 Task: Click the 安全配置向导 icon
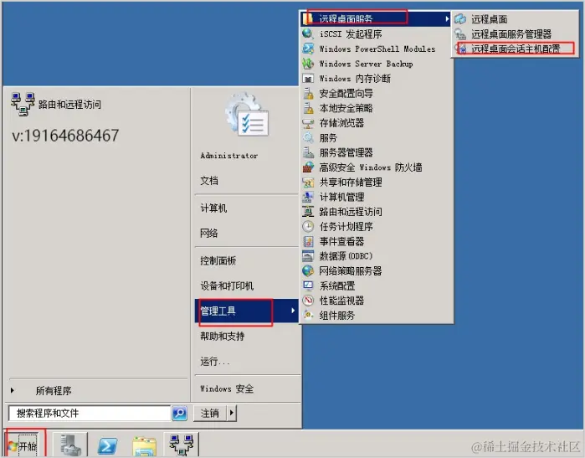tap(308, 93)
